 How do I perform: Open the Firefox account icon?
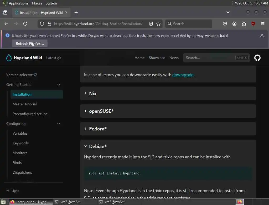point(234,24)
